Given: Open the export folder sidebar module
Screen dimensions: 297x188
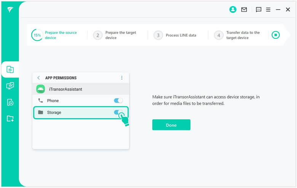Looking at the screenshot, I should 10,119.
